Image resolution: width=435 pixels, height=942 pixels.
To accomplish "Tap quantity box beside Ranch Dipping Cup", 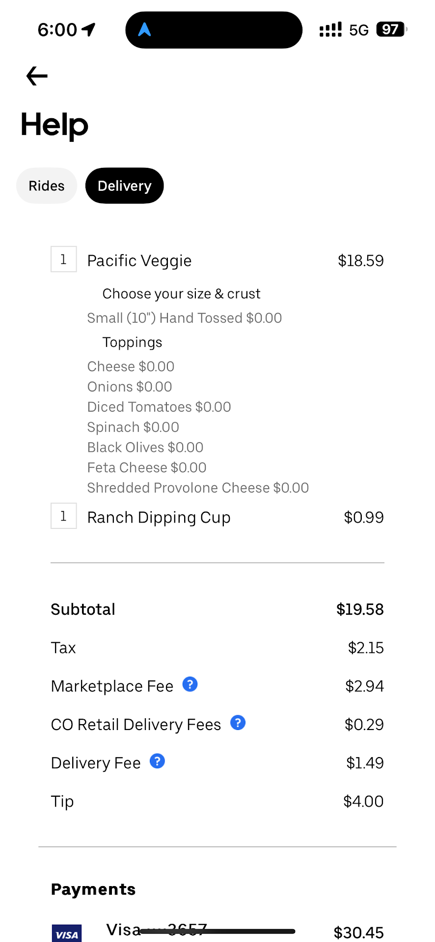I will (x=64, y=516).
